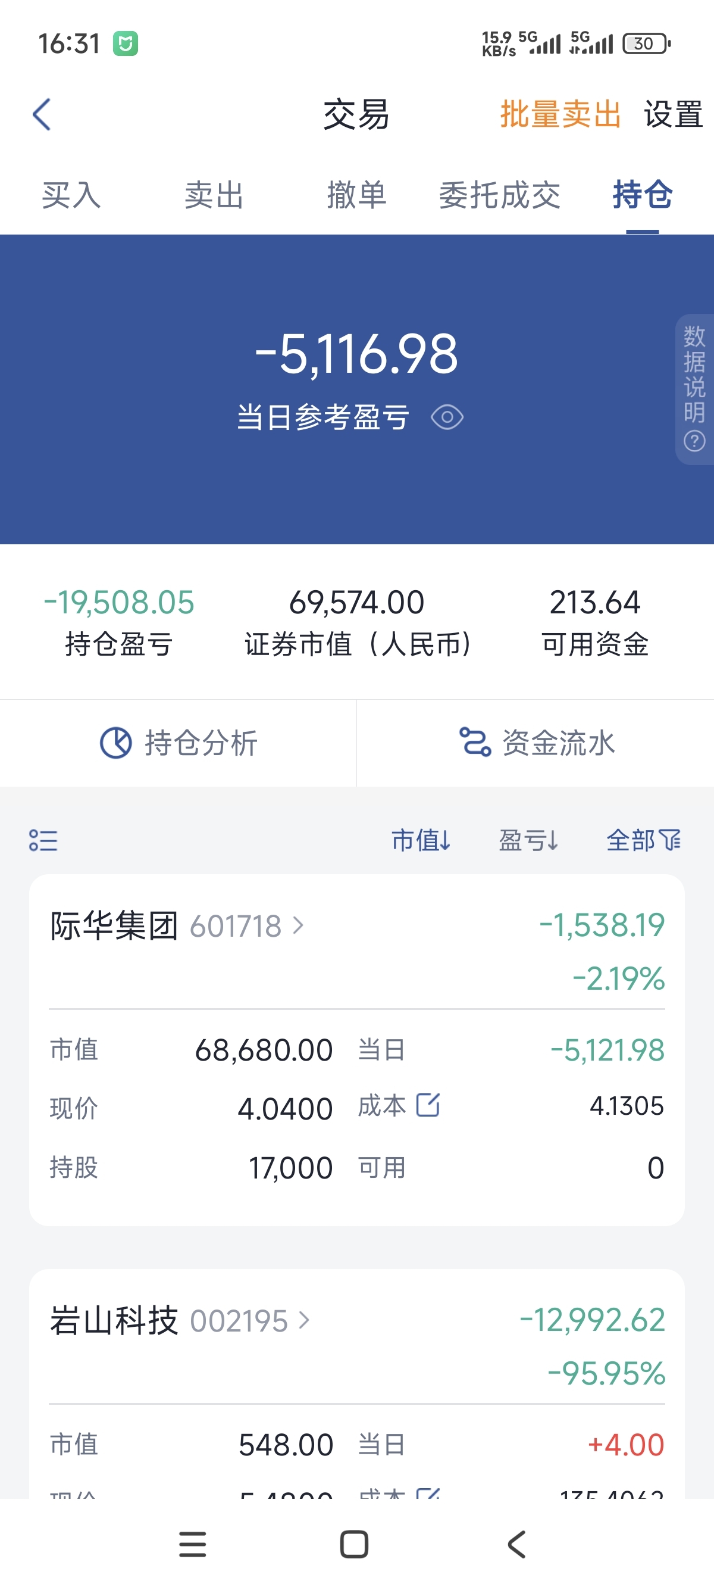Viewport: 714px width, 1590px height.
Task: Sort holdings by 市值
Action: tap(421, 840)
